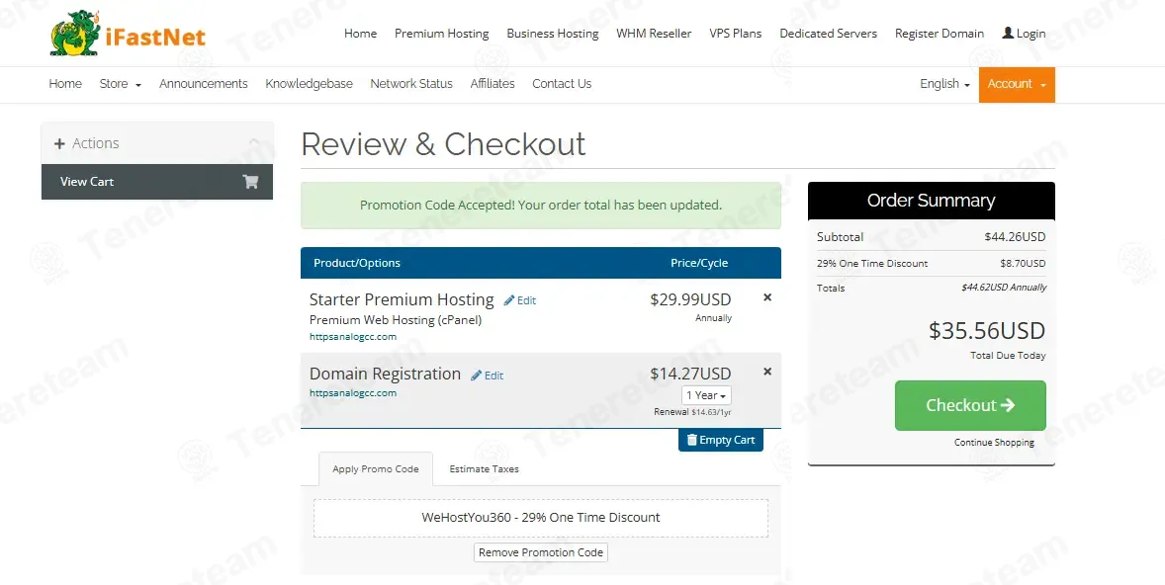Click the $8.70USD discount value
This screenshot has height=585, width=1165.
(1023, 264)
